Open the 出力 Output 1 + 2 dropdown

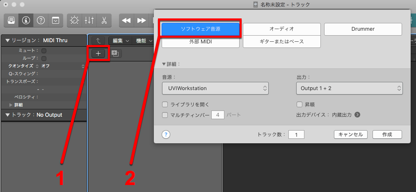(x=350, y=88)
